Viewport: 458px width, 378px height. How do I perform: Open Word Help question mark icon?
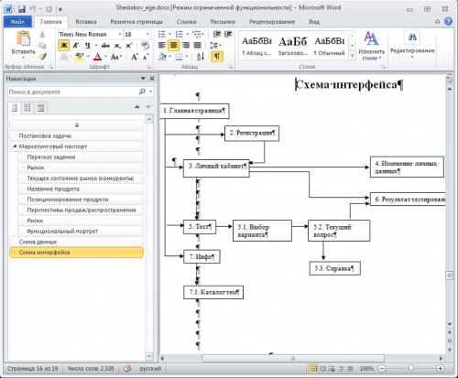(448, 21)
